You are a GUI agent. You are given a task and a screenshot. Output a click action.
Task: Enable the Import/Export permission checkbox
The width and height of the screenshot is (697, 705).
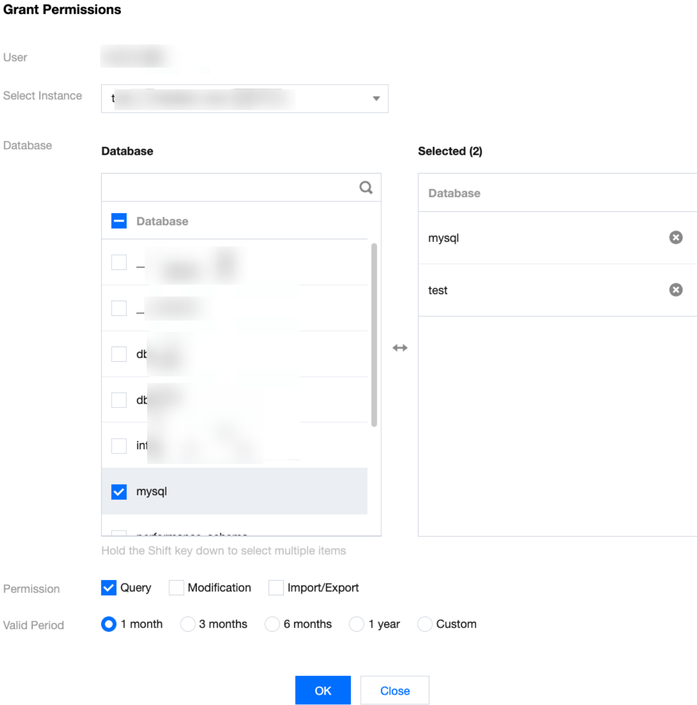(276, 588)
